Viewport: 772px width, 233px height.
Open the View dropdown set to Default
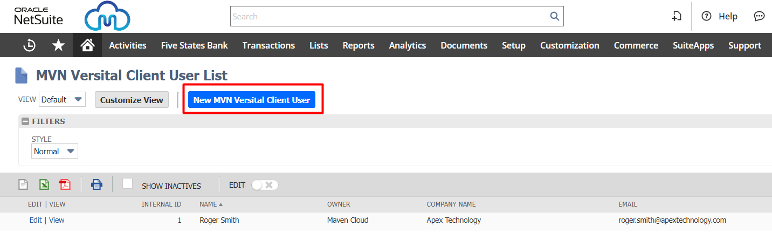click(62, 99)
